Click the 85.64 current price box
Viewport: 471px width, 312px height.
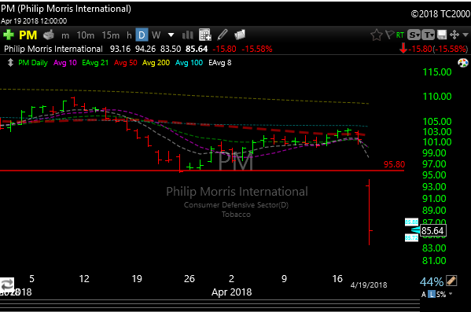(432, 231)
